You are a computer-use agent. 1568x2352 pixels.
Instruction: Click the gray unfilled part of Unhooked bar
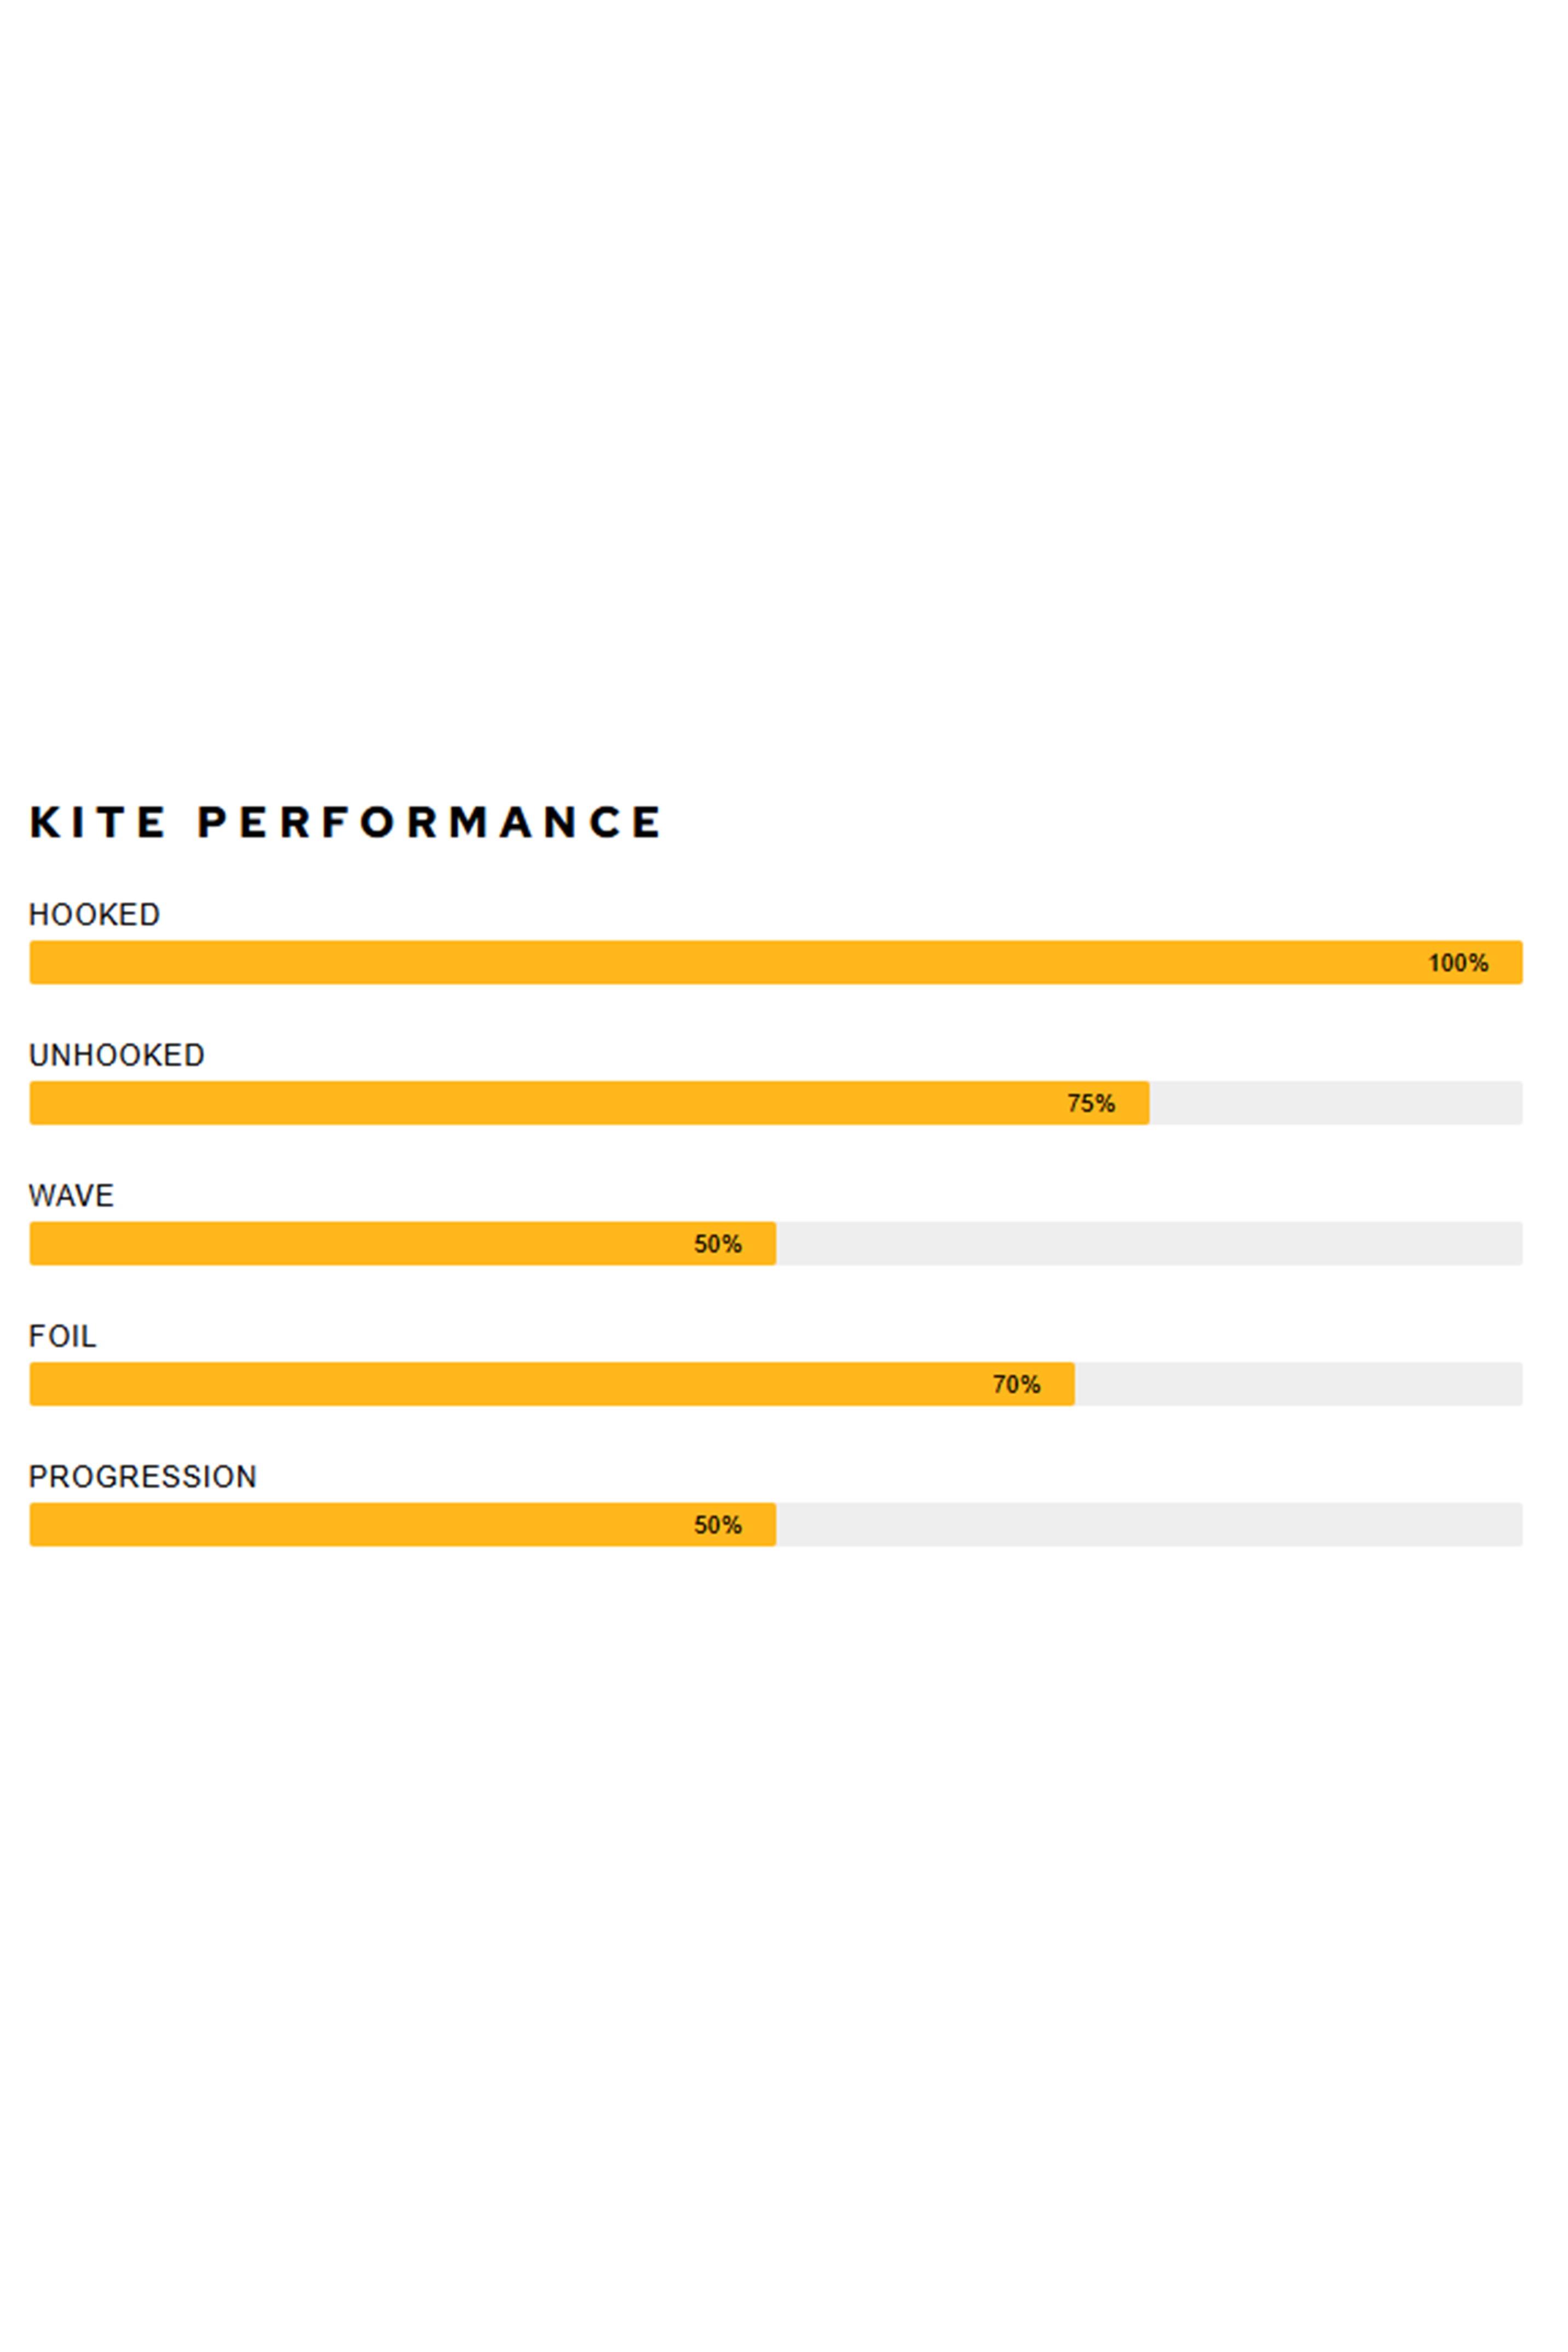tap(1335, 1103)
